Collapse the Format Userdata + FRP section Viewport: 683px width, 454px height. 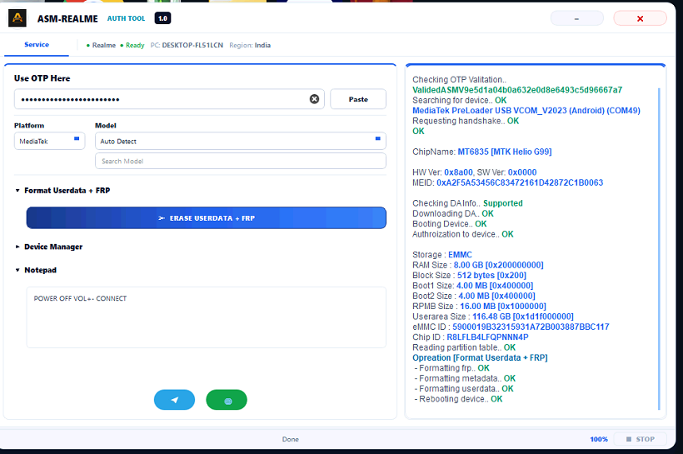[x=62, y=191]
